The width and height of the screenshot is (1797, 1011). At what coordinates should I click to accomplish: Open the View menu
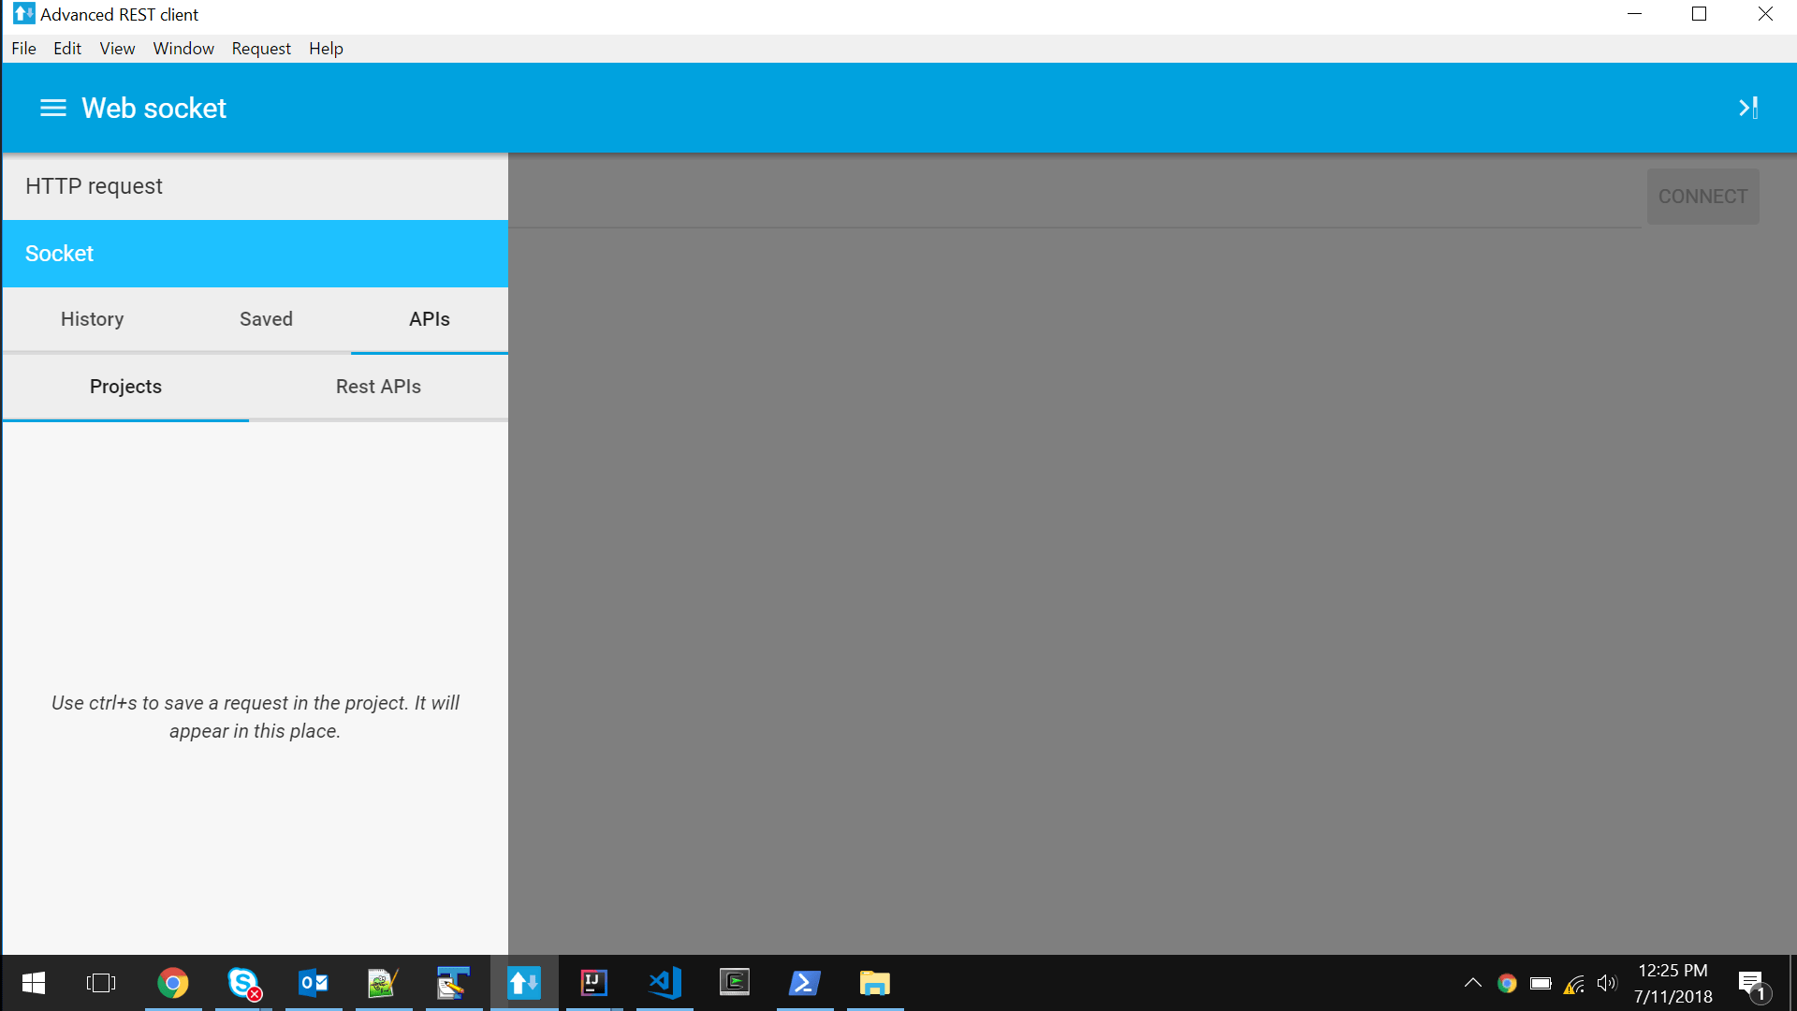pyautogui.click(x=117, y=49)
